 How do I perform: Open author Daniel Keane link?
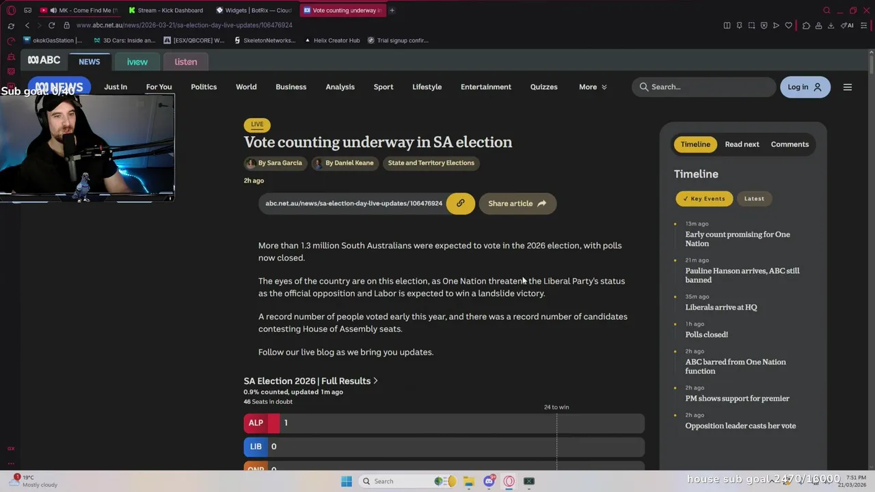point(347,163)
